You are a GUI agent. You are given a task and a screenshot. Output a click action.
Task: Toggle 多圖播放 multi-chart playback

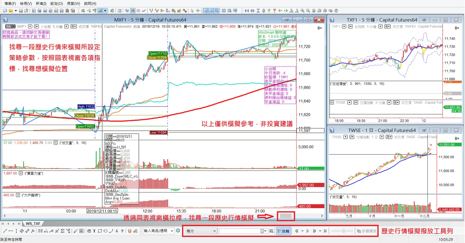(367, 231)
